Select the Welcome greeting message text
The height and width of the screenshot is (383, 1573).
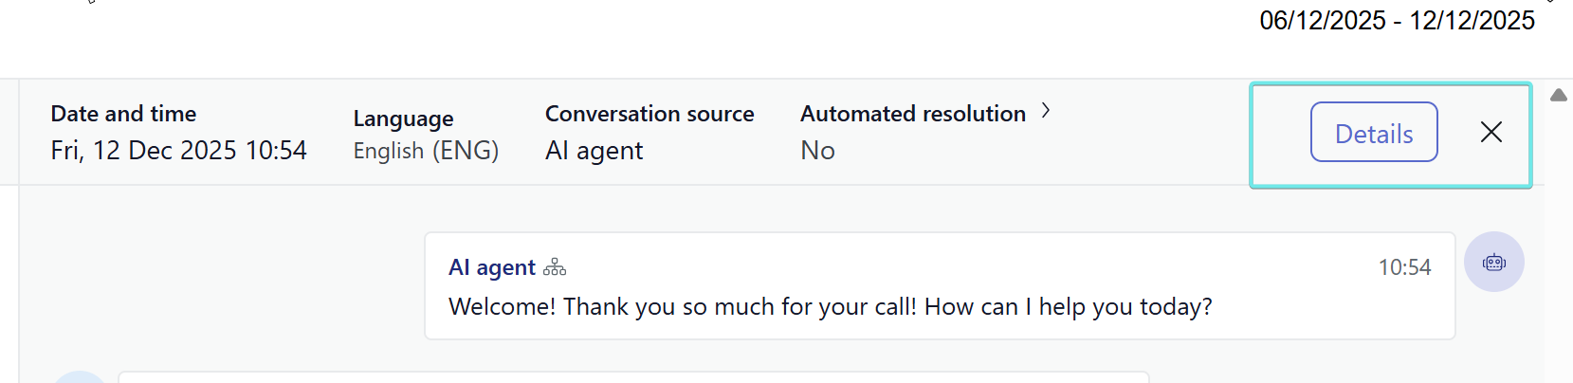tap(830, 307)
